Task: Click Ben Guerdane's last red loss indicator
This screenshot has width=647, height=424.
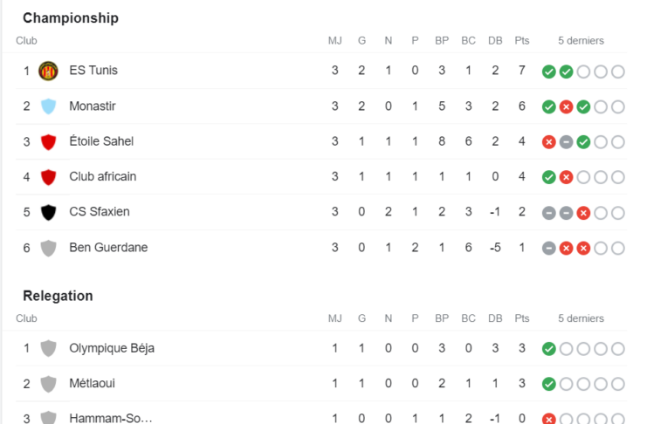Action: [583, 249]
